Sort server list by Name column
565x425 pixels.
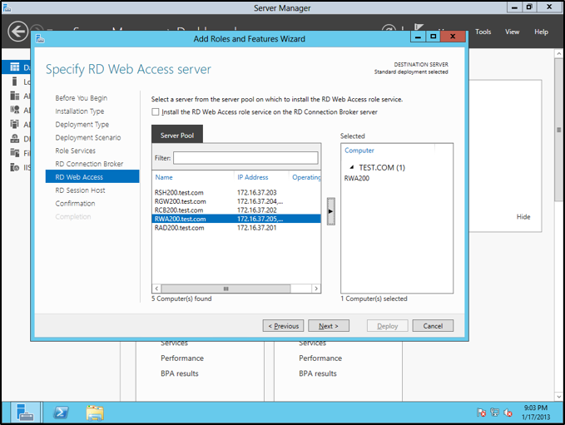(x=164, y=177)
